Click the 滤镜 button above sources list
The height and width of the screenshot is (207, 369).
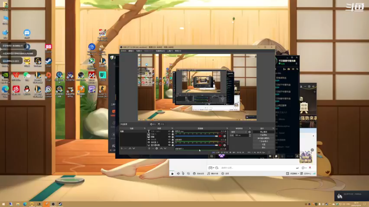[161, 124]
